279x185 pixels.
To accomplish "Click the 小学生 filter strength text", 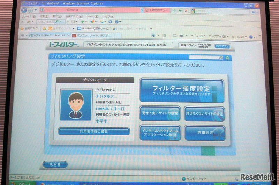I will coord(101,121).
